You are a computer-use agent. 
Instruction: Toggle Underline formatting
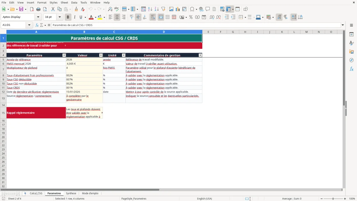(81, 17)
